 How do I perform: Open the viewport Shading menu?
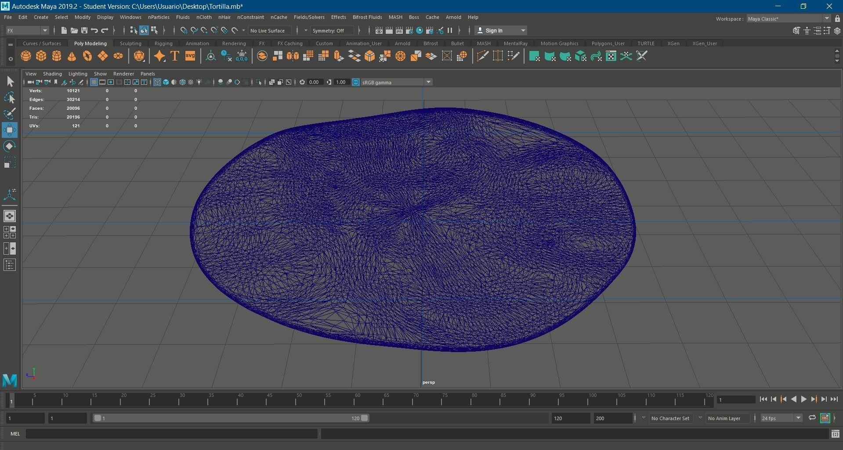[x=52, y=74]
